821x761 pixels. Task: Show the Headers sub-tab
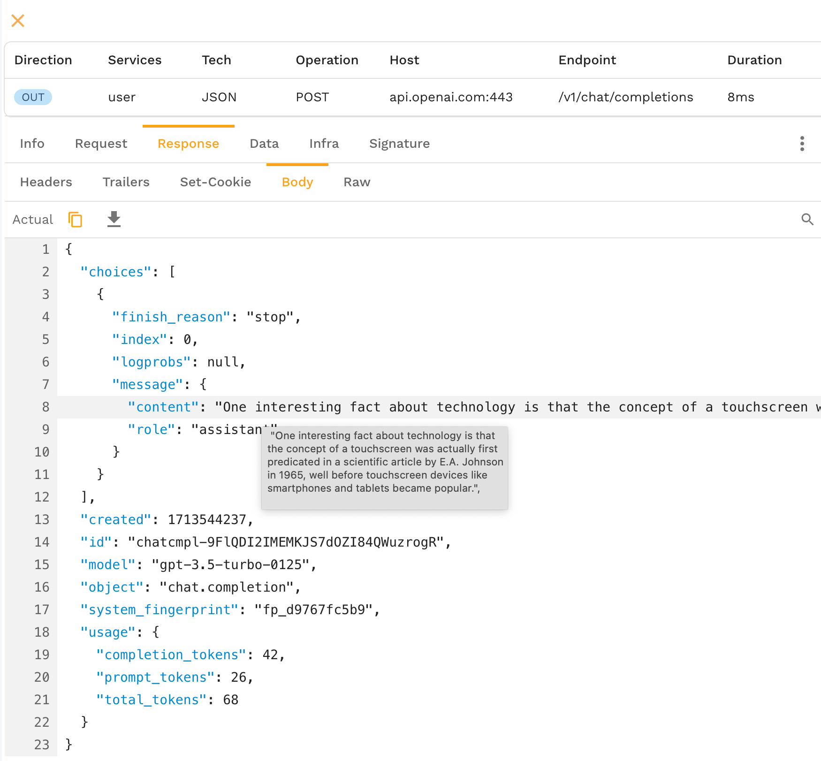click(46, 182)
